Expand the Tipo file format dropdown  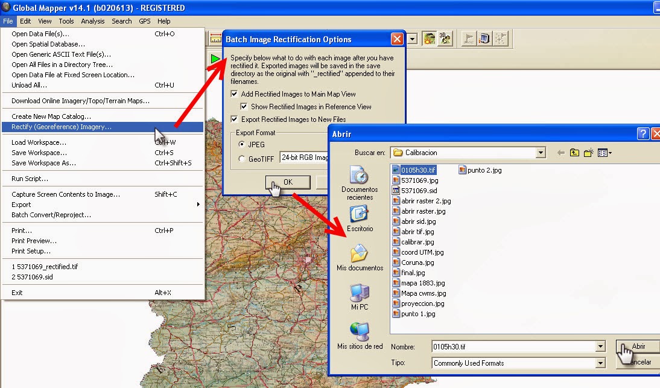tap(600, 363)
